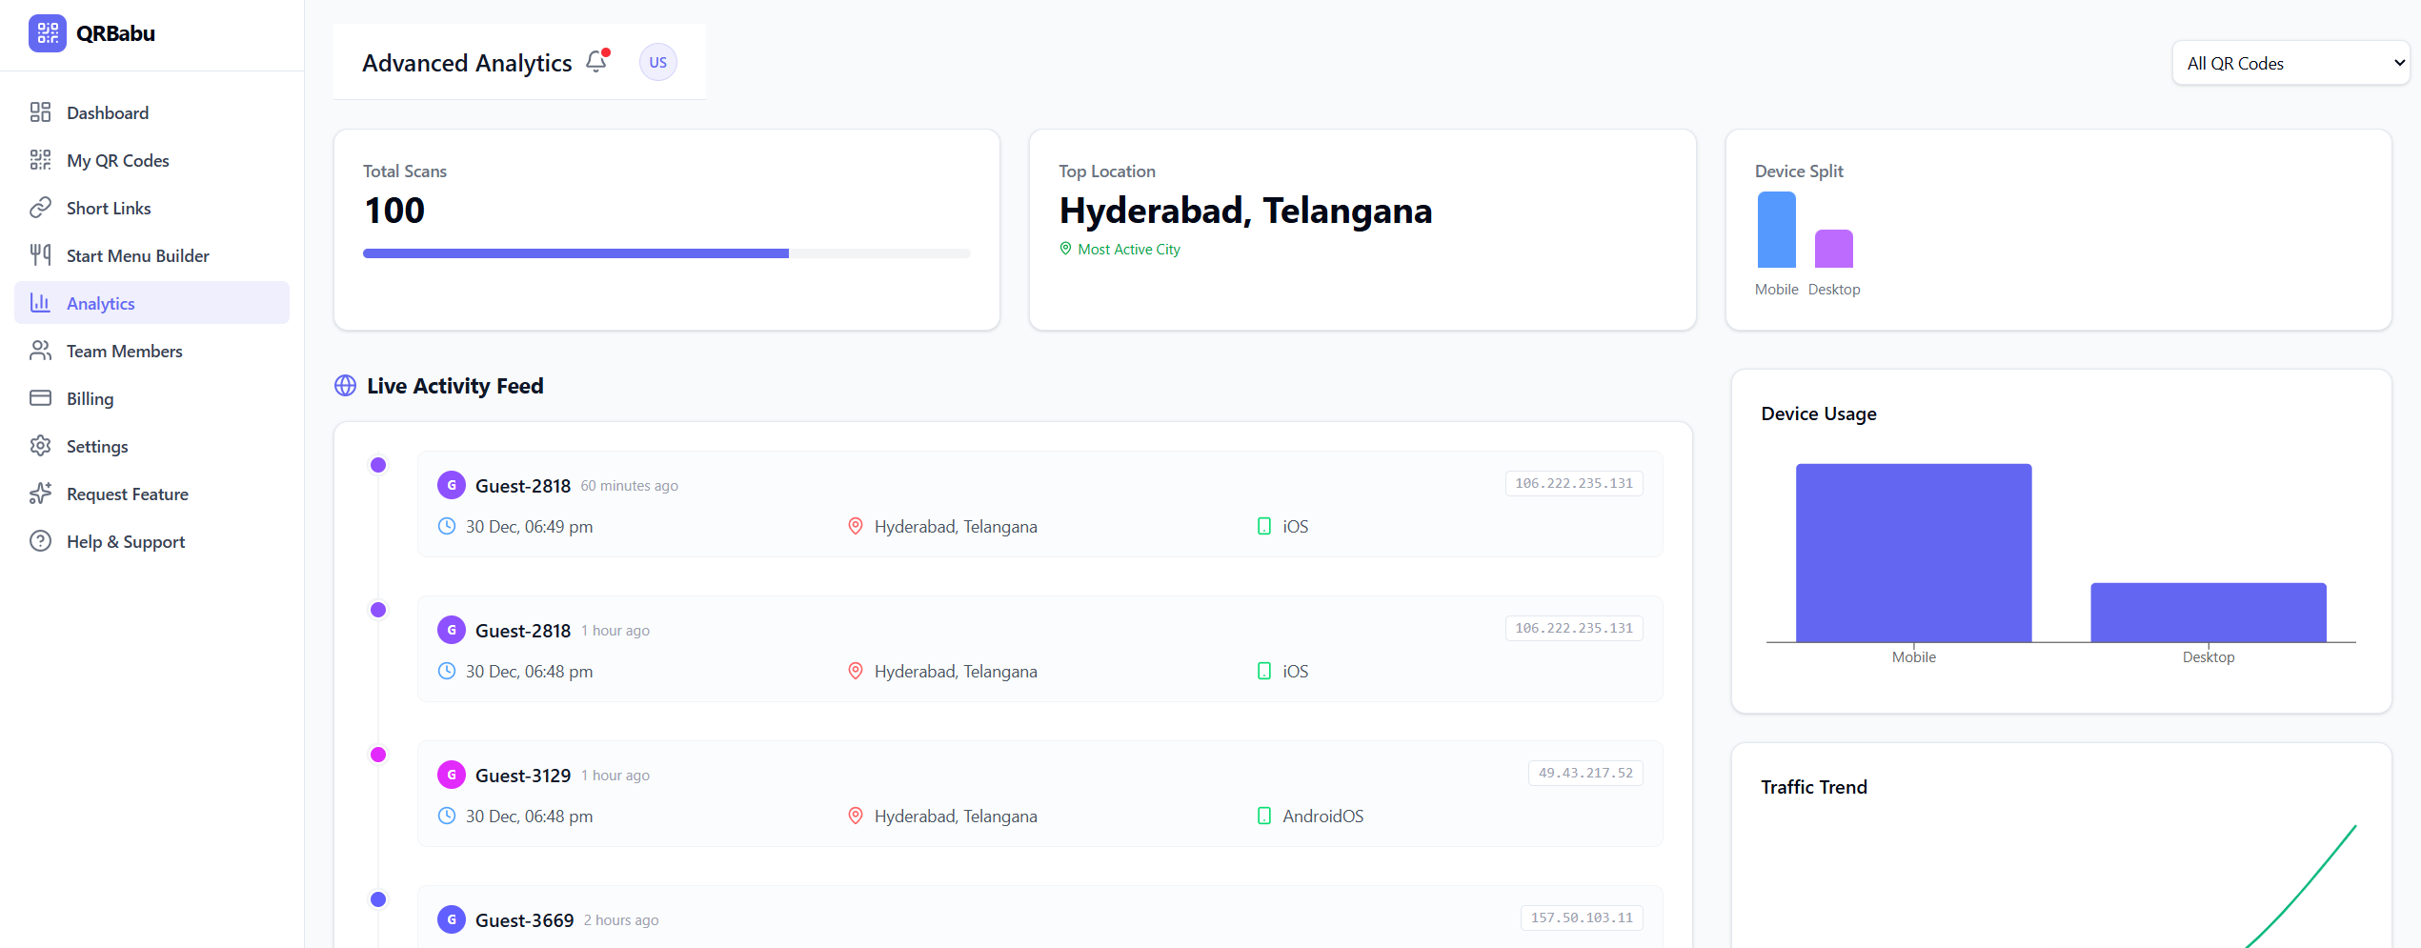The width and height of the screenshot is (2421, 948).
Task: Click the timeline dot for Guest-3129
Action: [378, 755]
